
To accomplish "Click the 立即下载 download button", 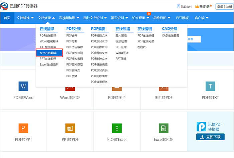I will click(x=210, y=137).
